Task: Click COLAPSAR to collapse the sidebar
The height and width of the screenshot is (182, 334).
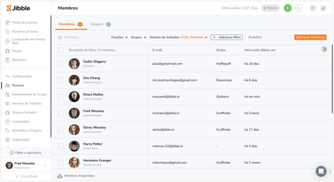Action: coord(27,176)
